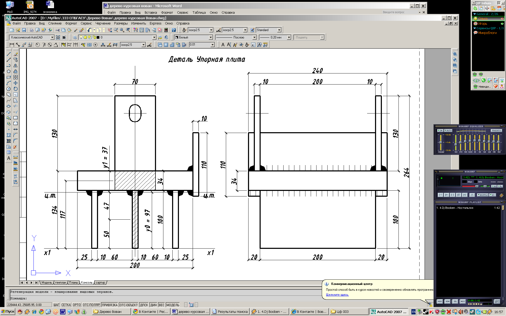Open the Классический AutoCAD workspace dropdown
The height and width of the screenshot is (316, 506).
52,37
